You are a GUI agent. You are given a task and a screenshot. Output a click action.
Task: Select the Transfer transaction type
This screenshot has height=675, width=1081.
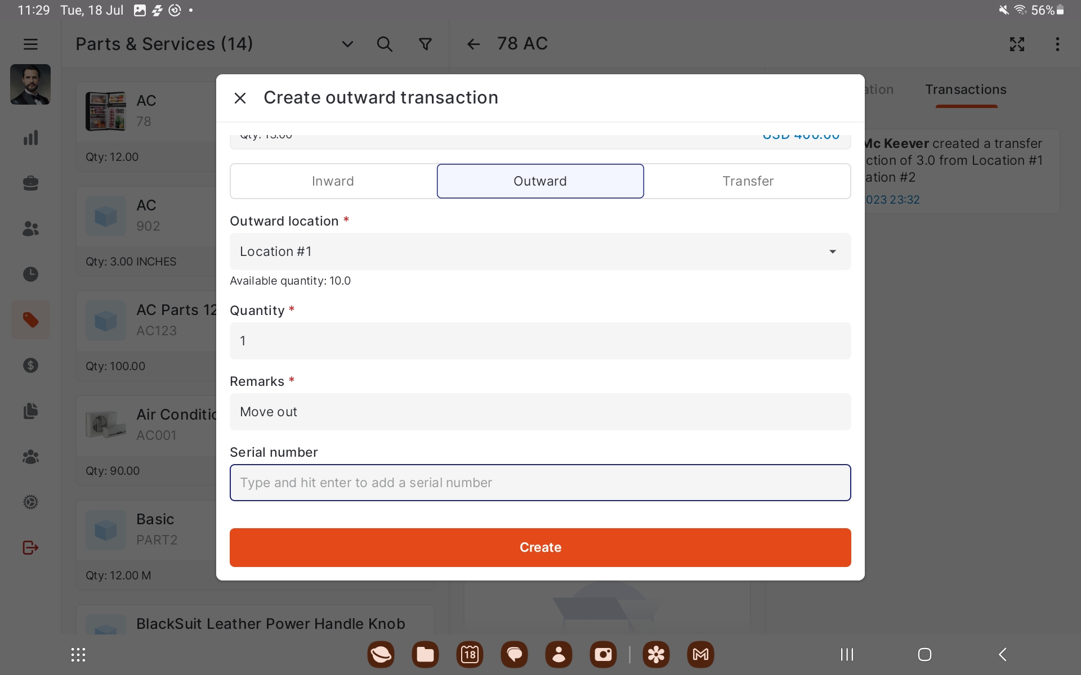(x=748, y=181)
